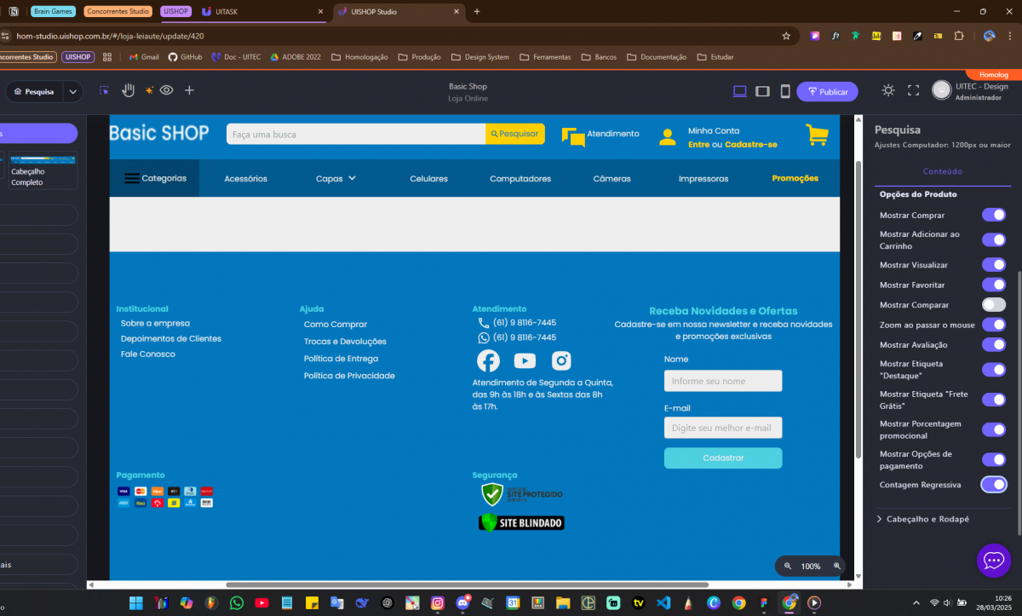The width and height of the screenshot is (1022, 616).
Task: Switch to mobile phone preview
Action: click(x=785, y=91)
